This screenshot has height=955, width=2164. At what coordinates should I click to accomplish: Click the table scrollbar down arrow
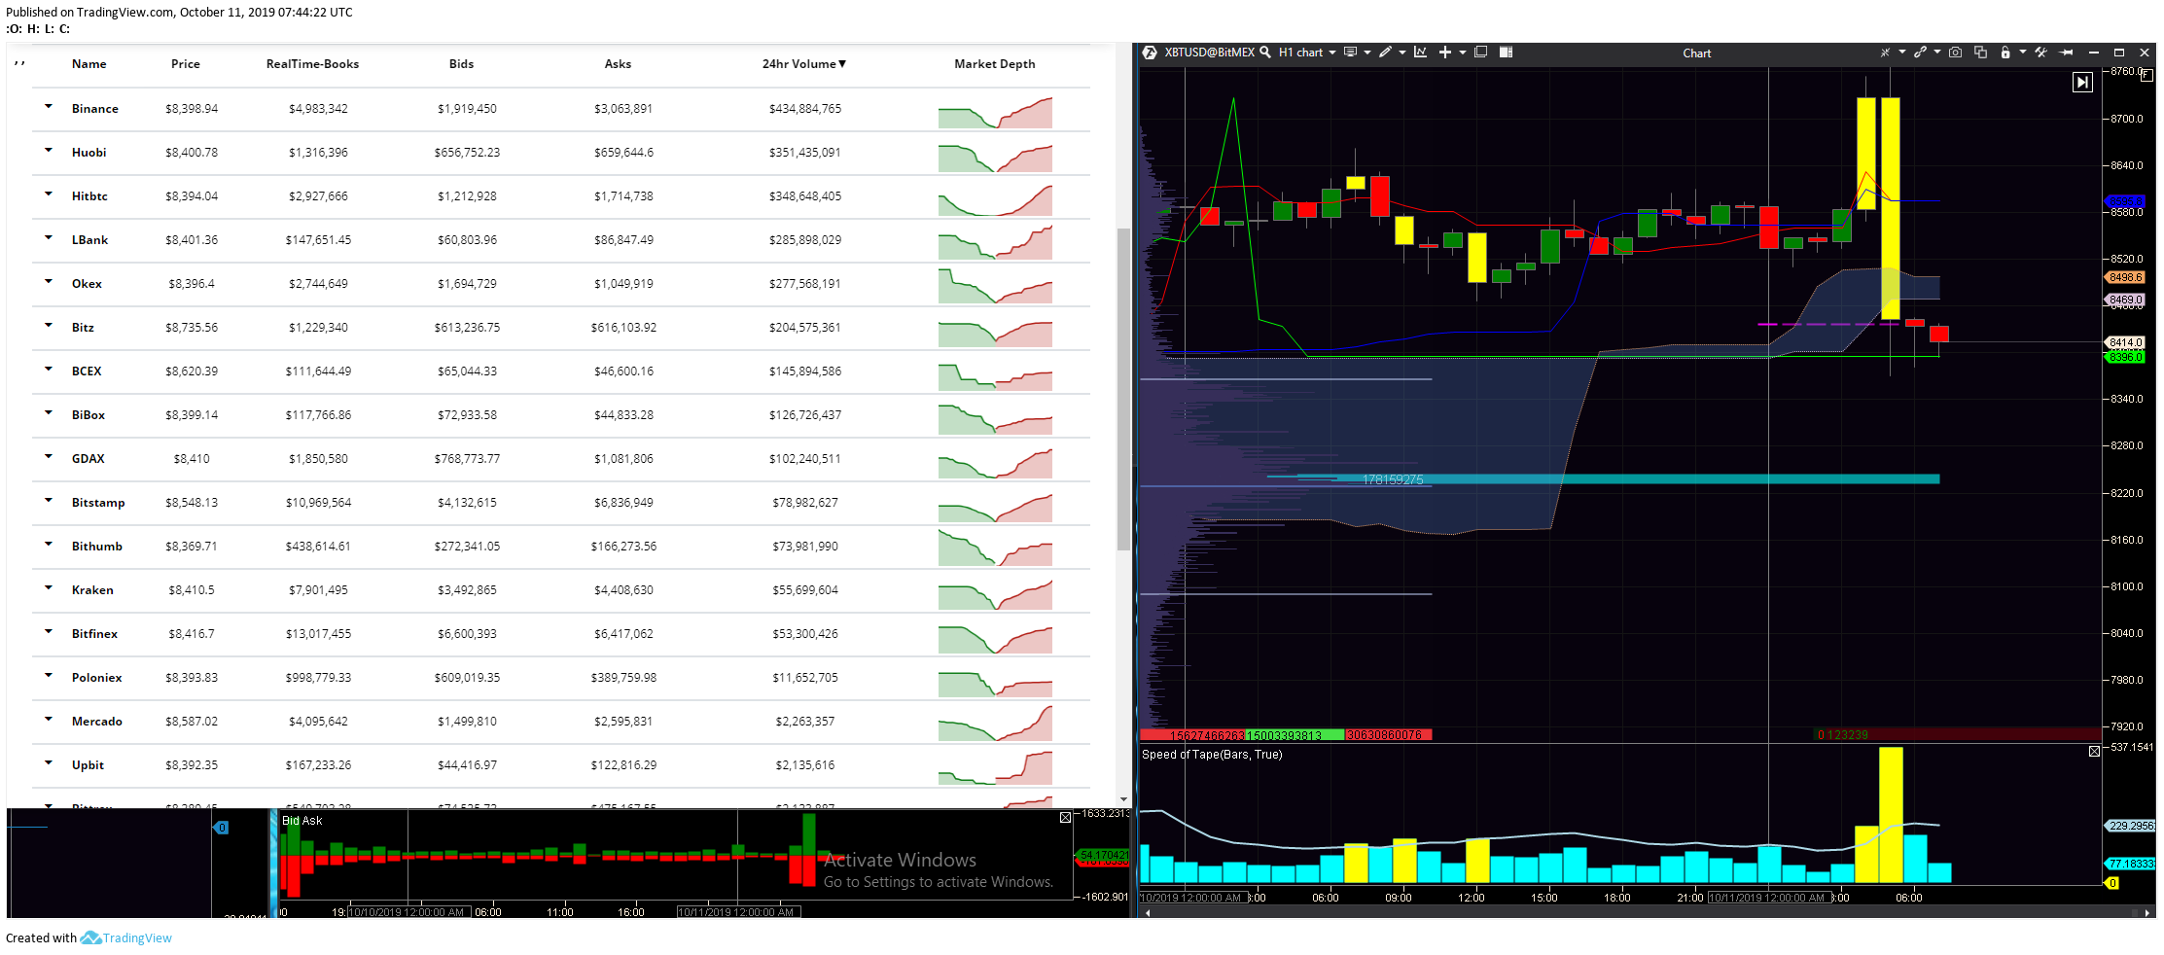(1123, 799)
